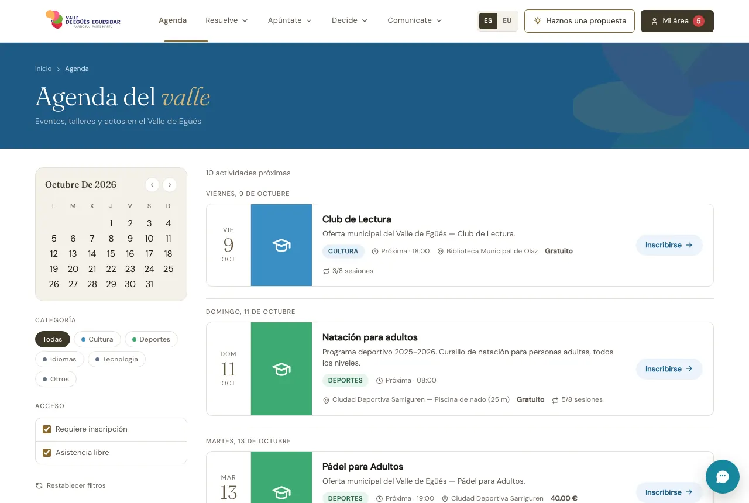Image resolution: width=749 pixels, height=503 pixels.
Task: Click the 'Biblioteca Municipal de Olaz' location text
Action: pyautogui.click(x=492, y=251)
